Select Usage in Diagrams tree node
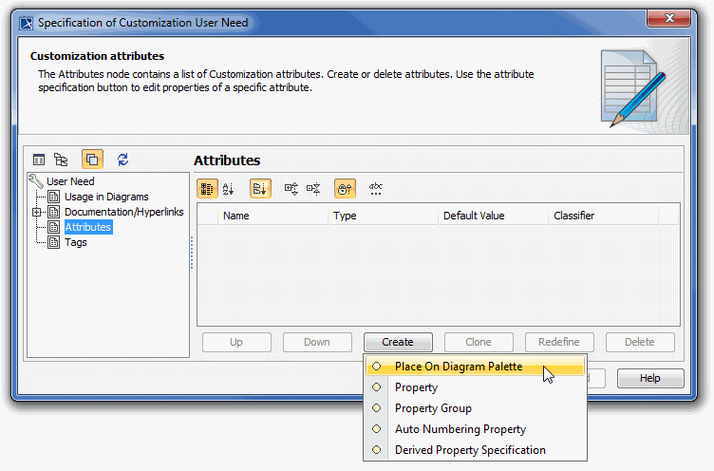 (x=106, y=197)
